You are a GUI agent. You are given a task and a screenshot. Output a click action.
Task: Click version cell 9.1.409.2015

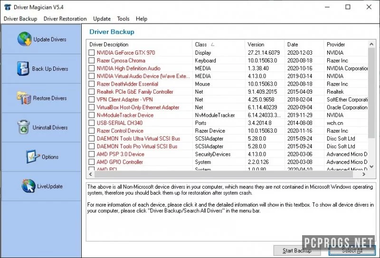tap(262, 92)
